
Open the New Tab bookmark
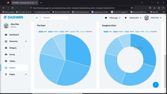coord(154,12)
